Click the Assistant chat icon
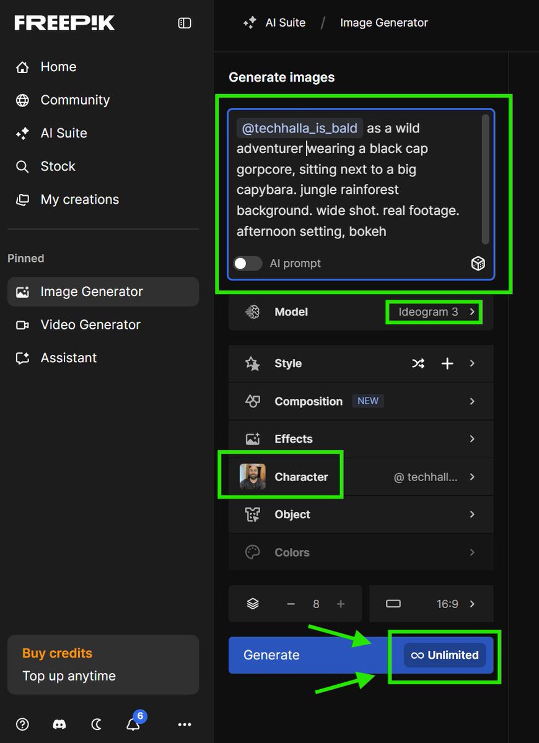The width and height of the screenshot is (539, 743). point(22,358)
